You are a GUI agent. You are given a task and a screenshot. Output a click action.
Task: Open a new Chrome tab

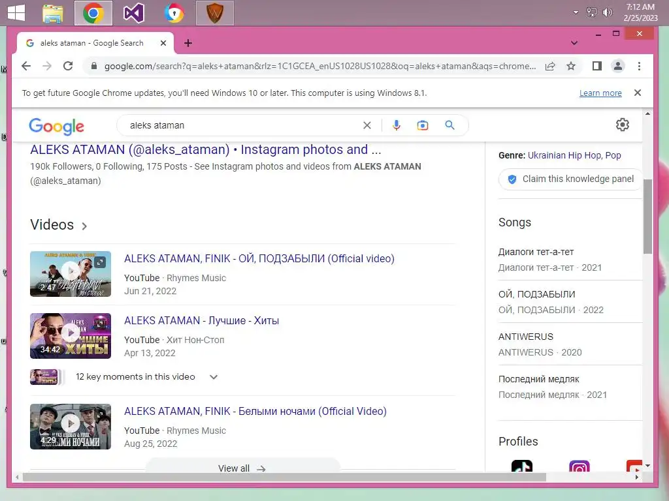point(188,43)
